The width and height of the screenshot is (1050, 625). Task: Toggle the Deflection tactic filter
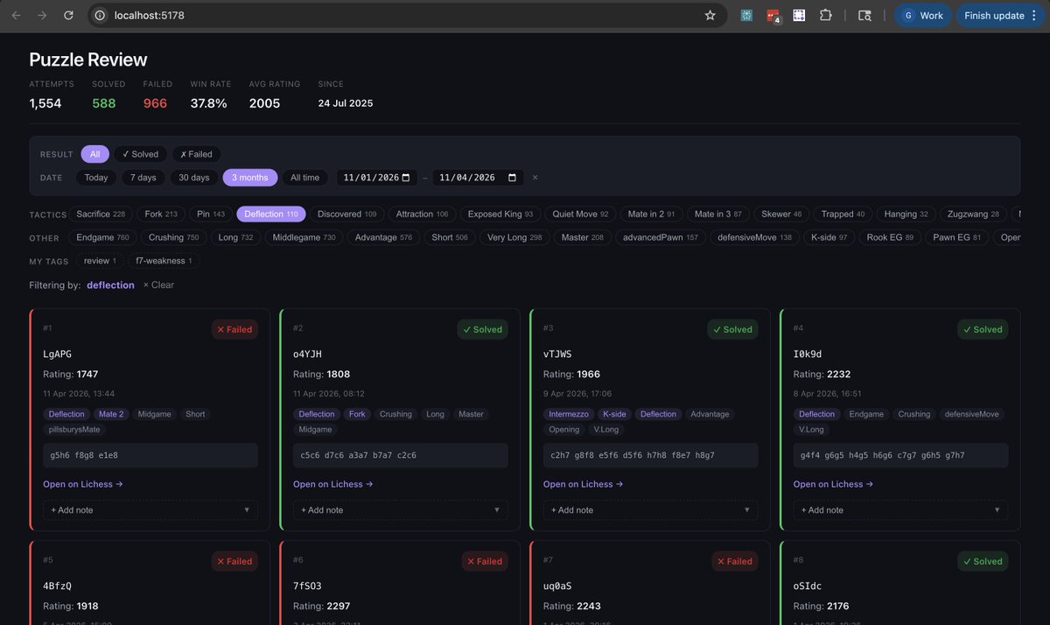(270, 214)
